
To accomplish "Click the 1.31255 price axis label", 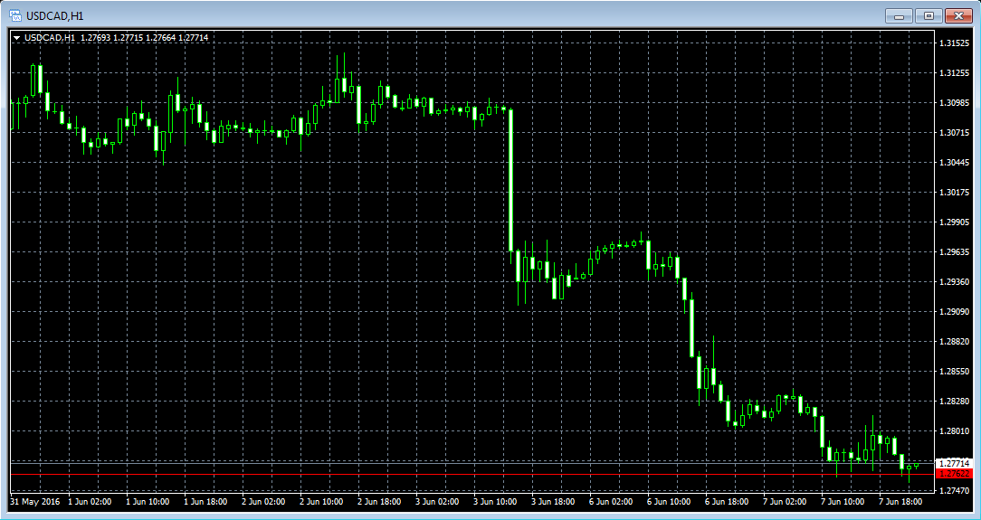I will tap(954, 73).
